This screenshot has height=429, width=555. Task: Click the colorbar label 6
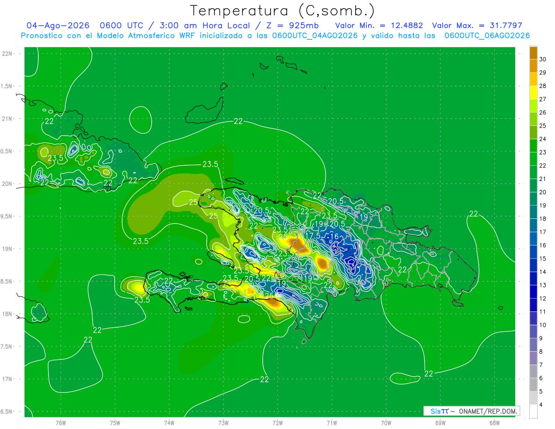point(541,379)
